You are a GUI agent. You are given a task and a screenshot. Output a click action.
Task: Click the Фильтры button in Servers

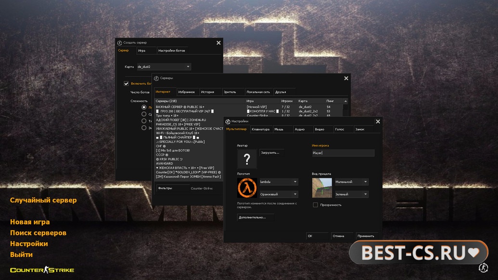tap(172, 188)
